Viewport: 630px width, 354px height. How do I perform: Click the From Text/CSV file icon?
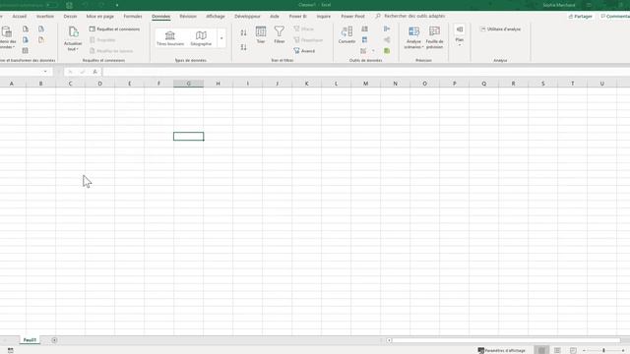tap(26, 29)
